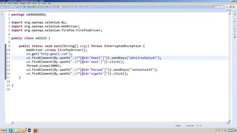
Task: Open the Run dropdown arrow
Action: [31, 7]
